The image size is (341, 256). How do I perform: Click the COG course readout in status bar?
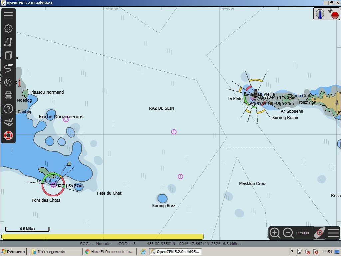click(x=127, y=244)
